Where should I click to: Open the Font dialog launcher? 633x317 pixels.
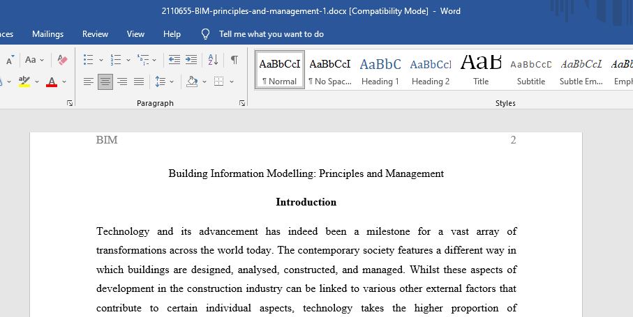point(70,104)
